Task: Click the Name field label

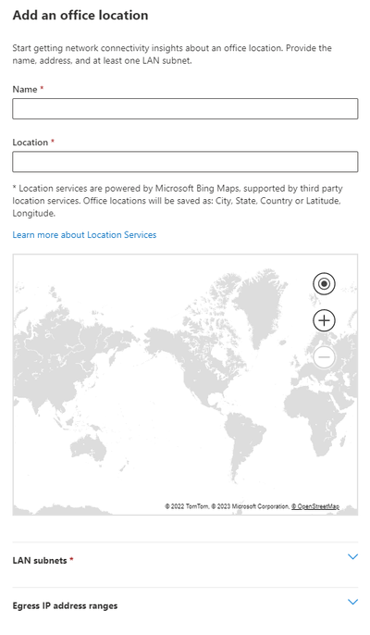Action: click(25, 89)
